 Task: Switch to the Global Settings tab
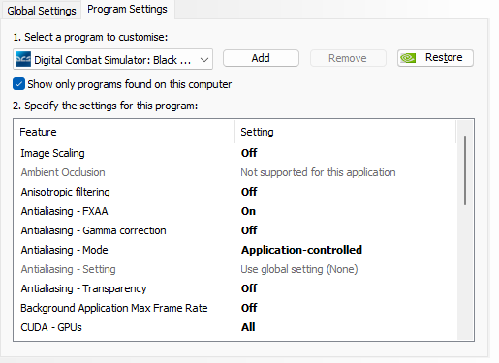coord(42,11)
